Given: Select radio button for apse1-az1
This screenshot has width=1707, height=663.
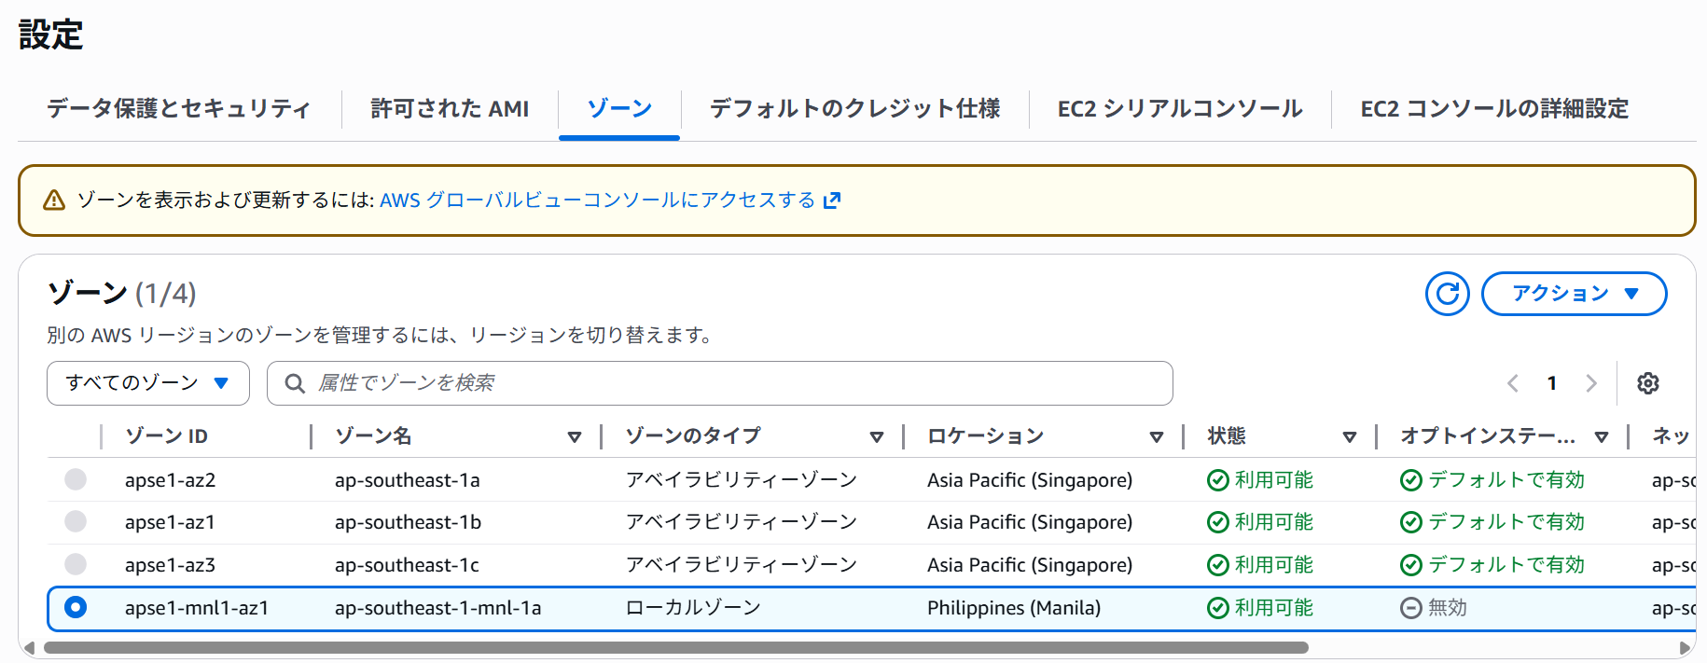Looking at the screenshot, I should click(76, 521).
